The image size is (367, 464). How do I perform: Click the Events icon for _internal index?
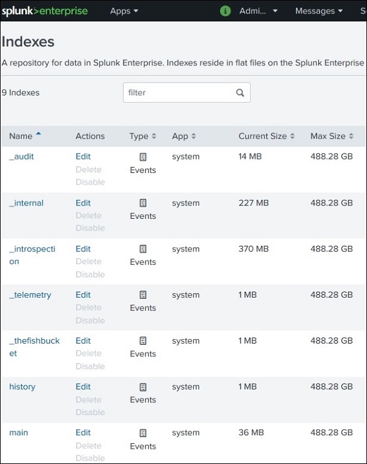(143, 203)
